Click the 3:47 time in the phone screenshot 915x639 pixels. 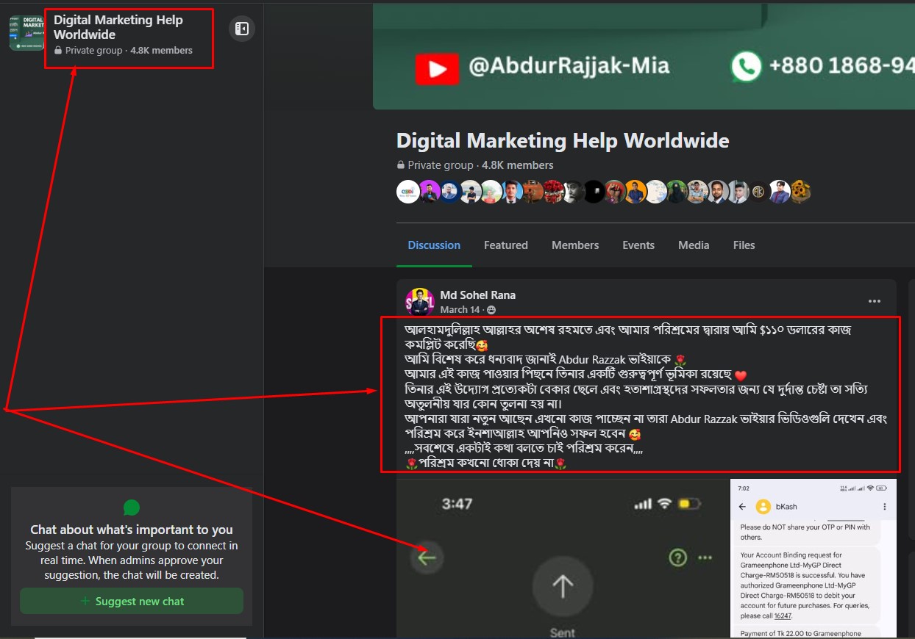coord(457,504)
